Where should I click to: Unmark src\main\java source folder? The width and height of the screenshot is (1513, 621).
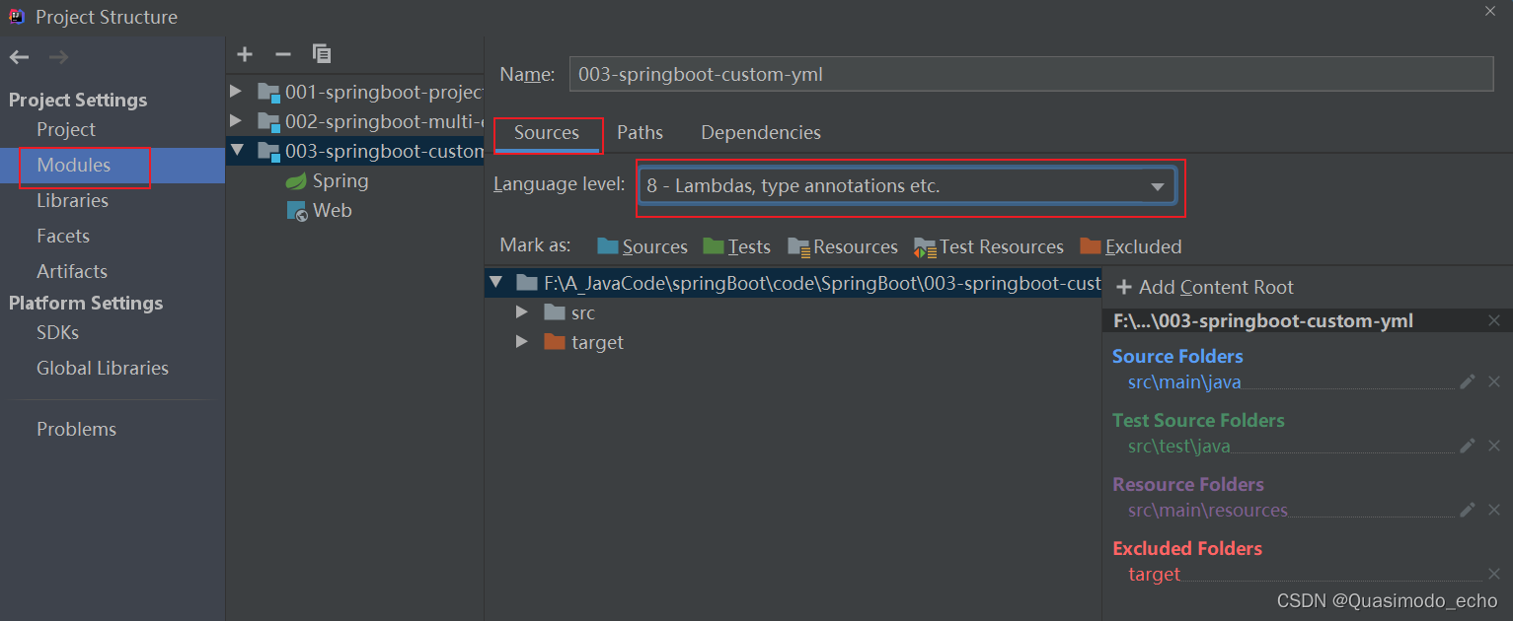1494,381
